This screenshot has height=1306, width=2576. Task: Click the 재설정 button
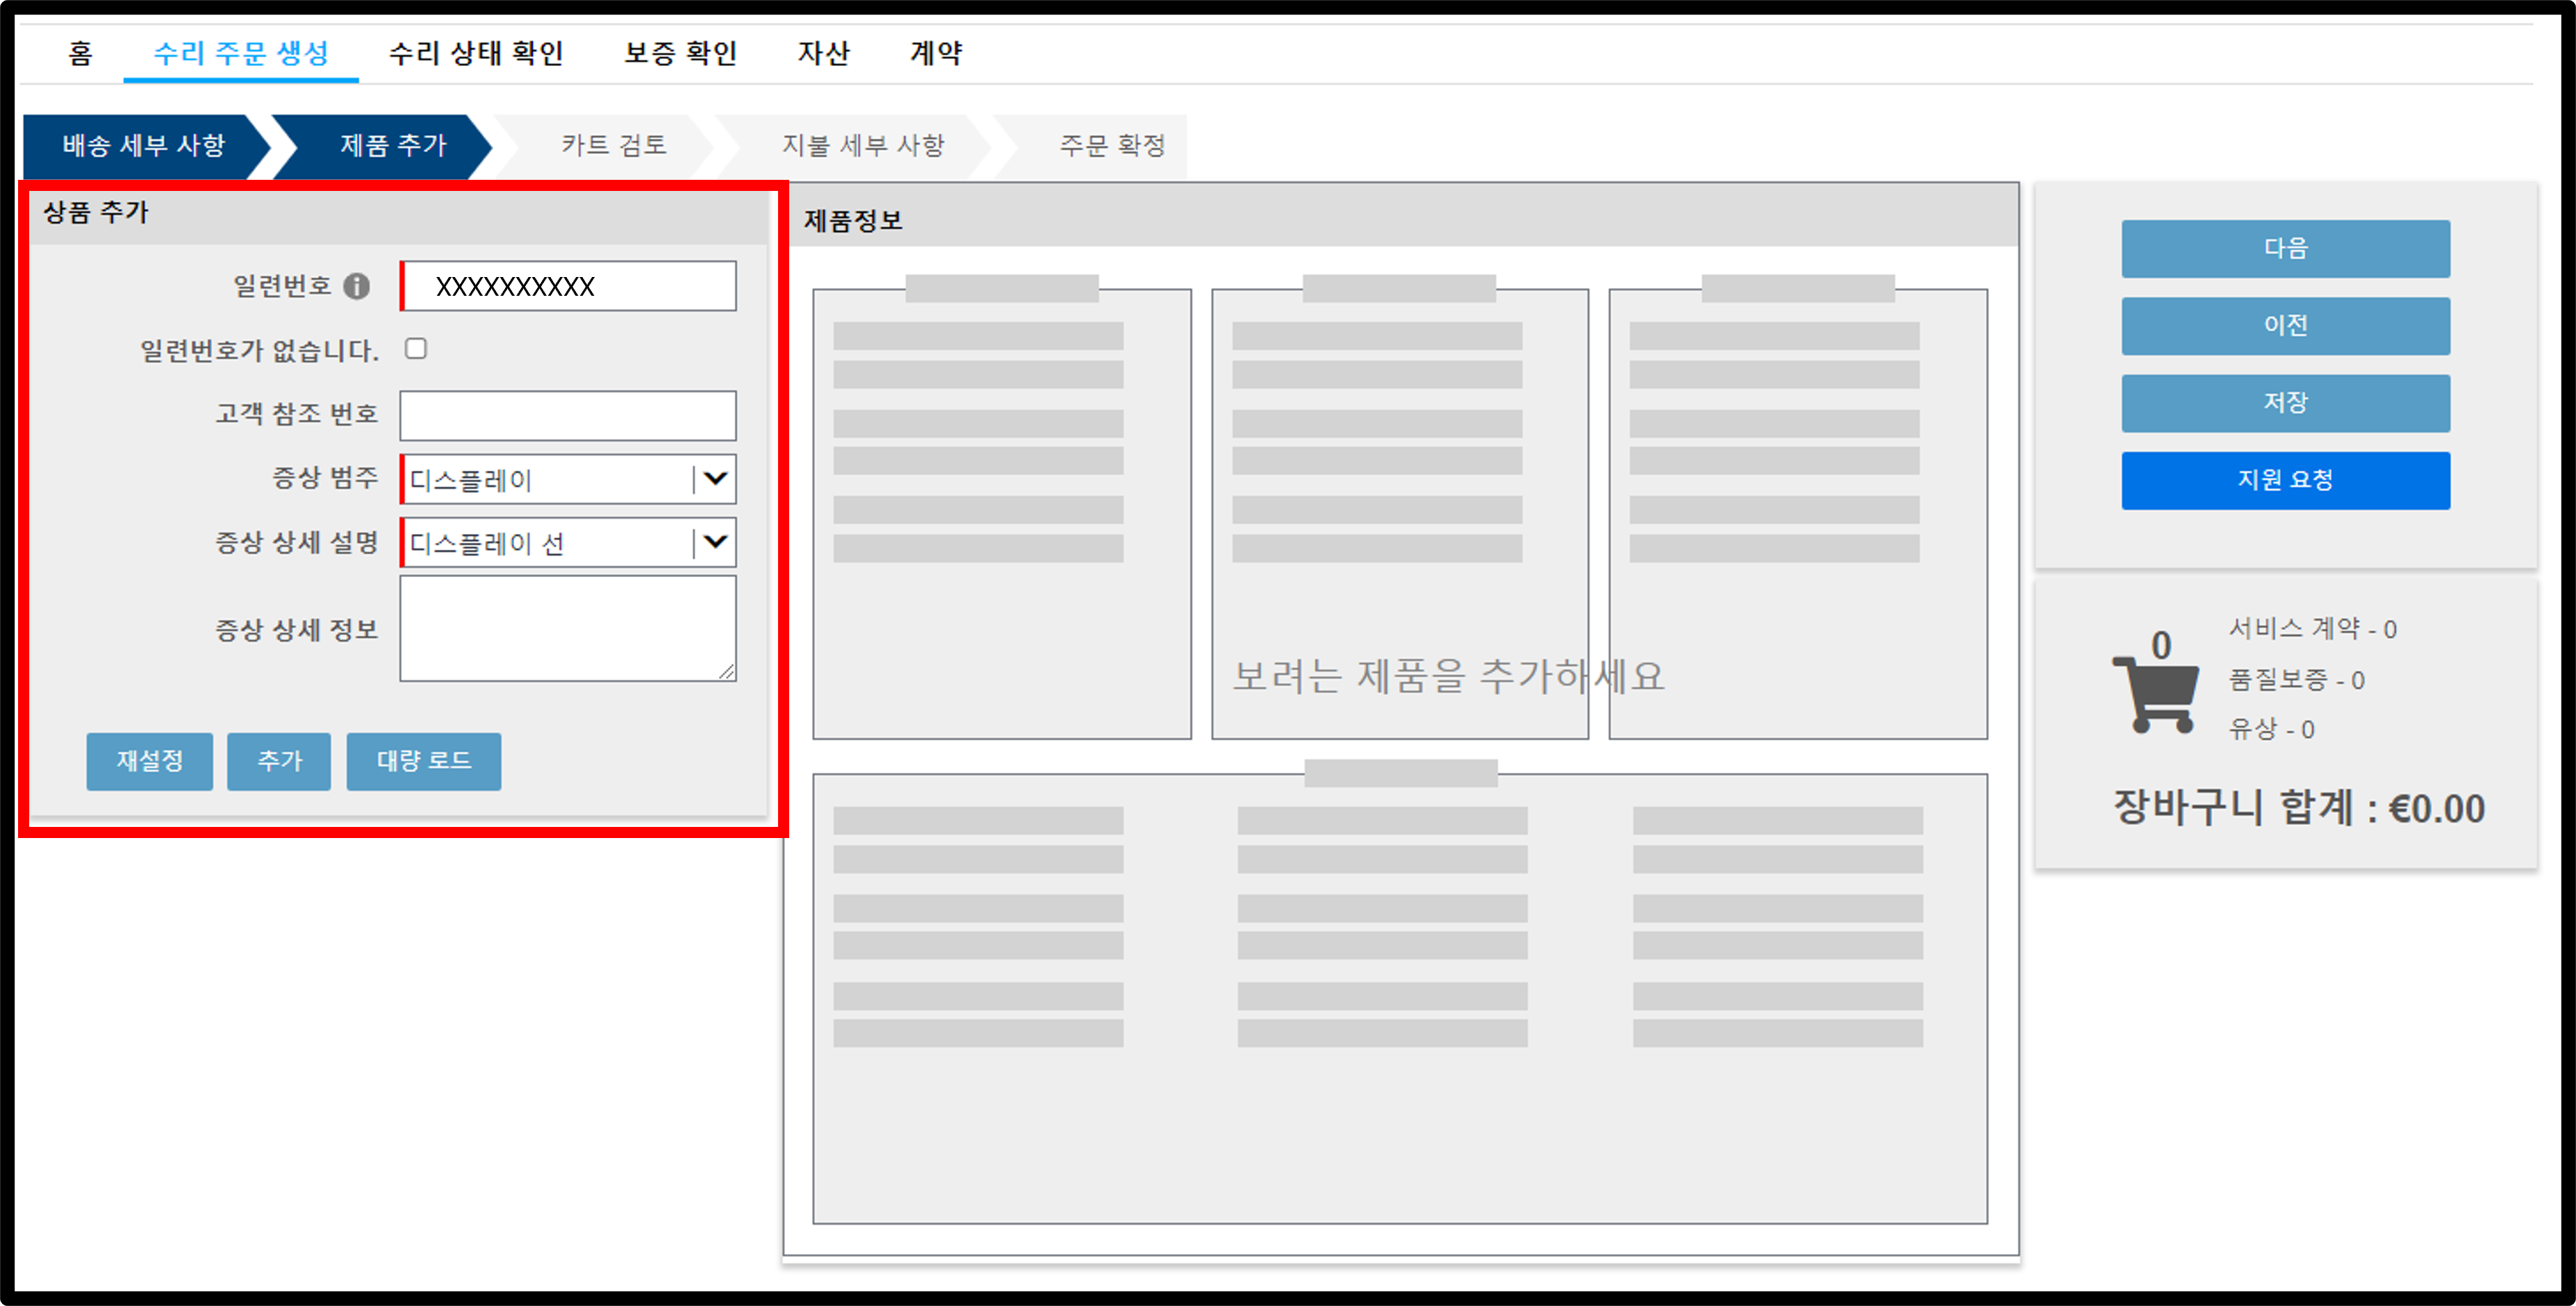tap(150, 762)
